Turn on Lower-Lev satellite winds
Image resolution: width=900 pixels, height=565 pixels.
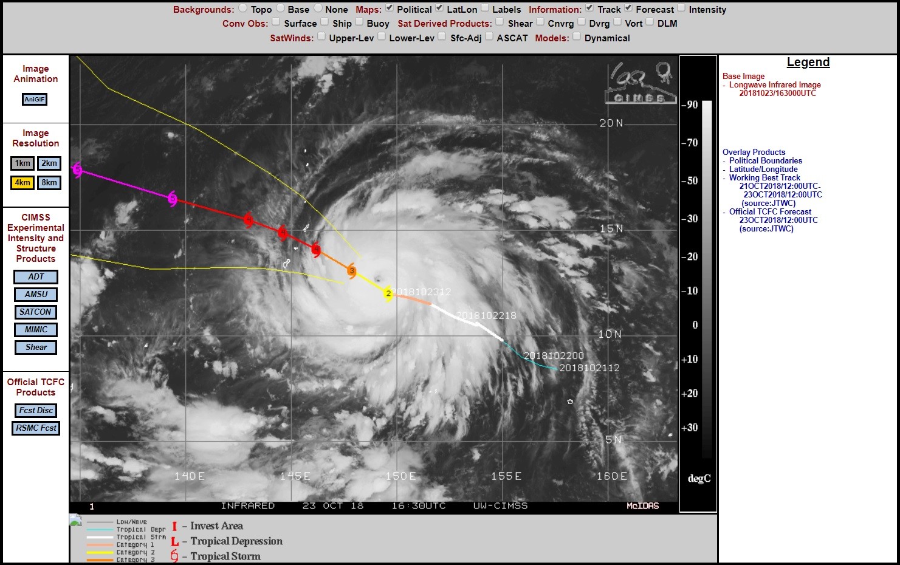381,37
